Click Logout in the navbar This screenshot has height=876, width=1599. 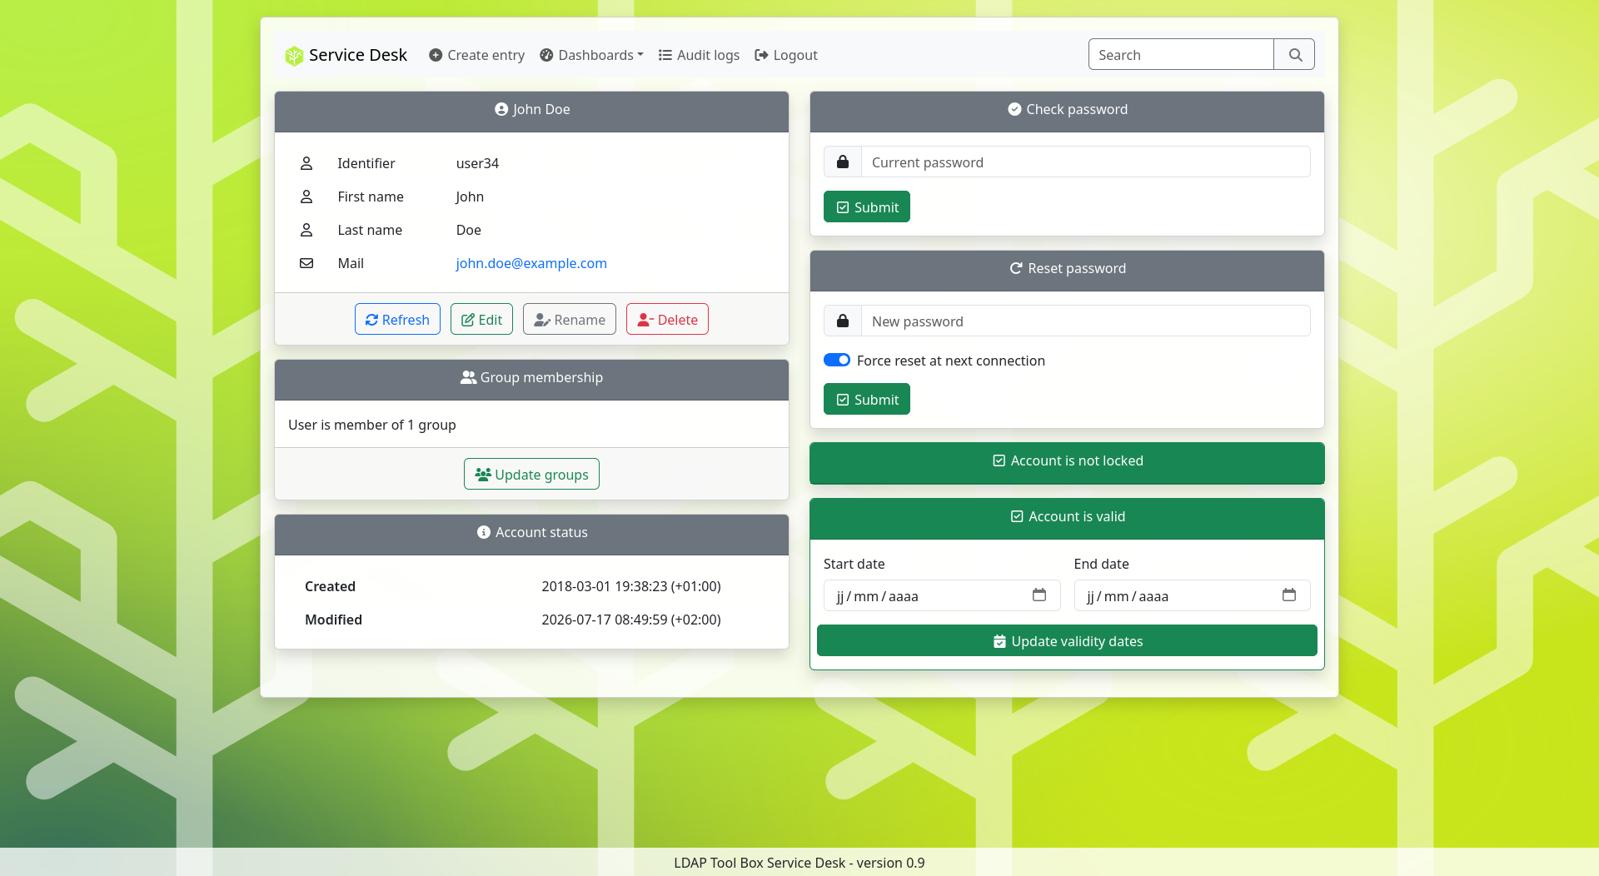click(x=786, y=55)
